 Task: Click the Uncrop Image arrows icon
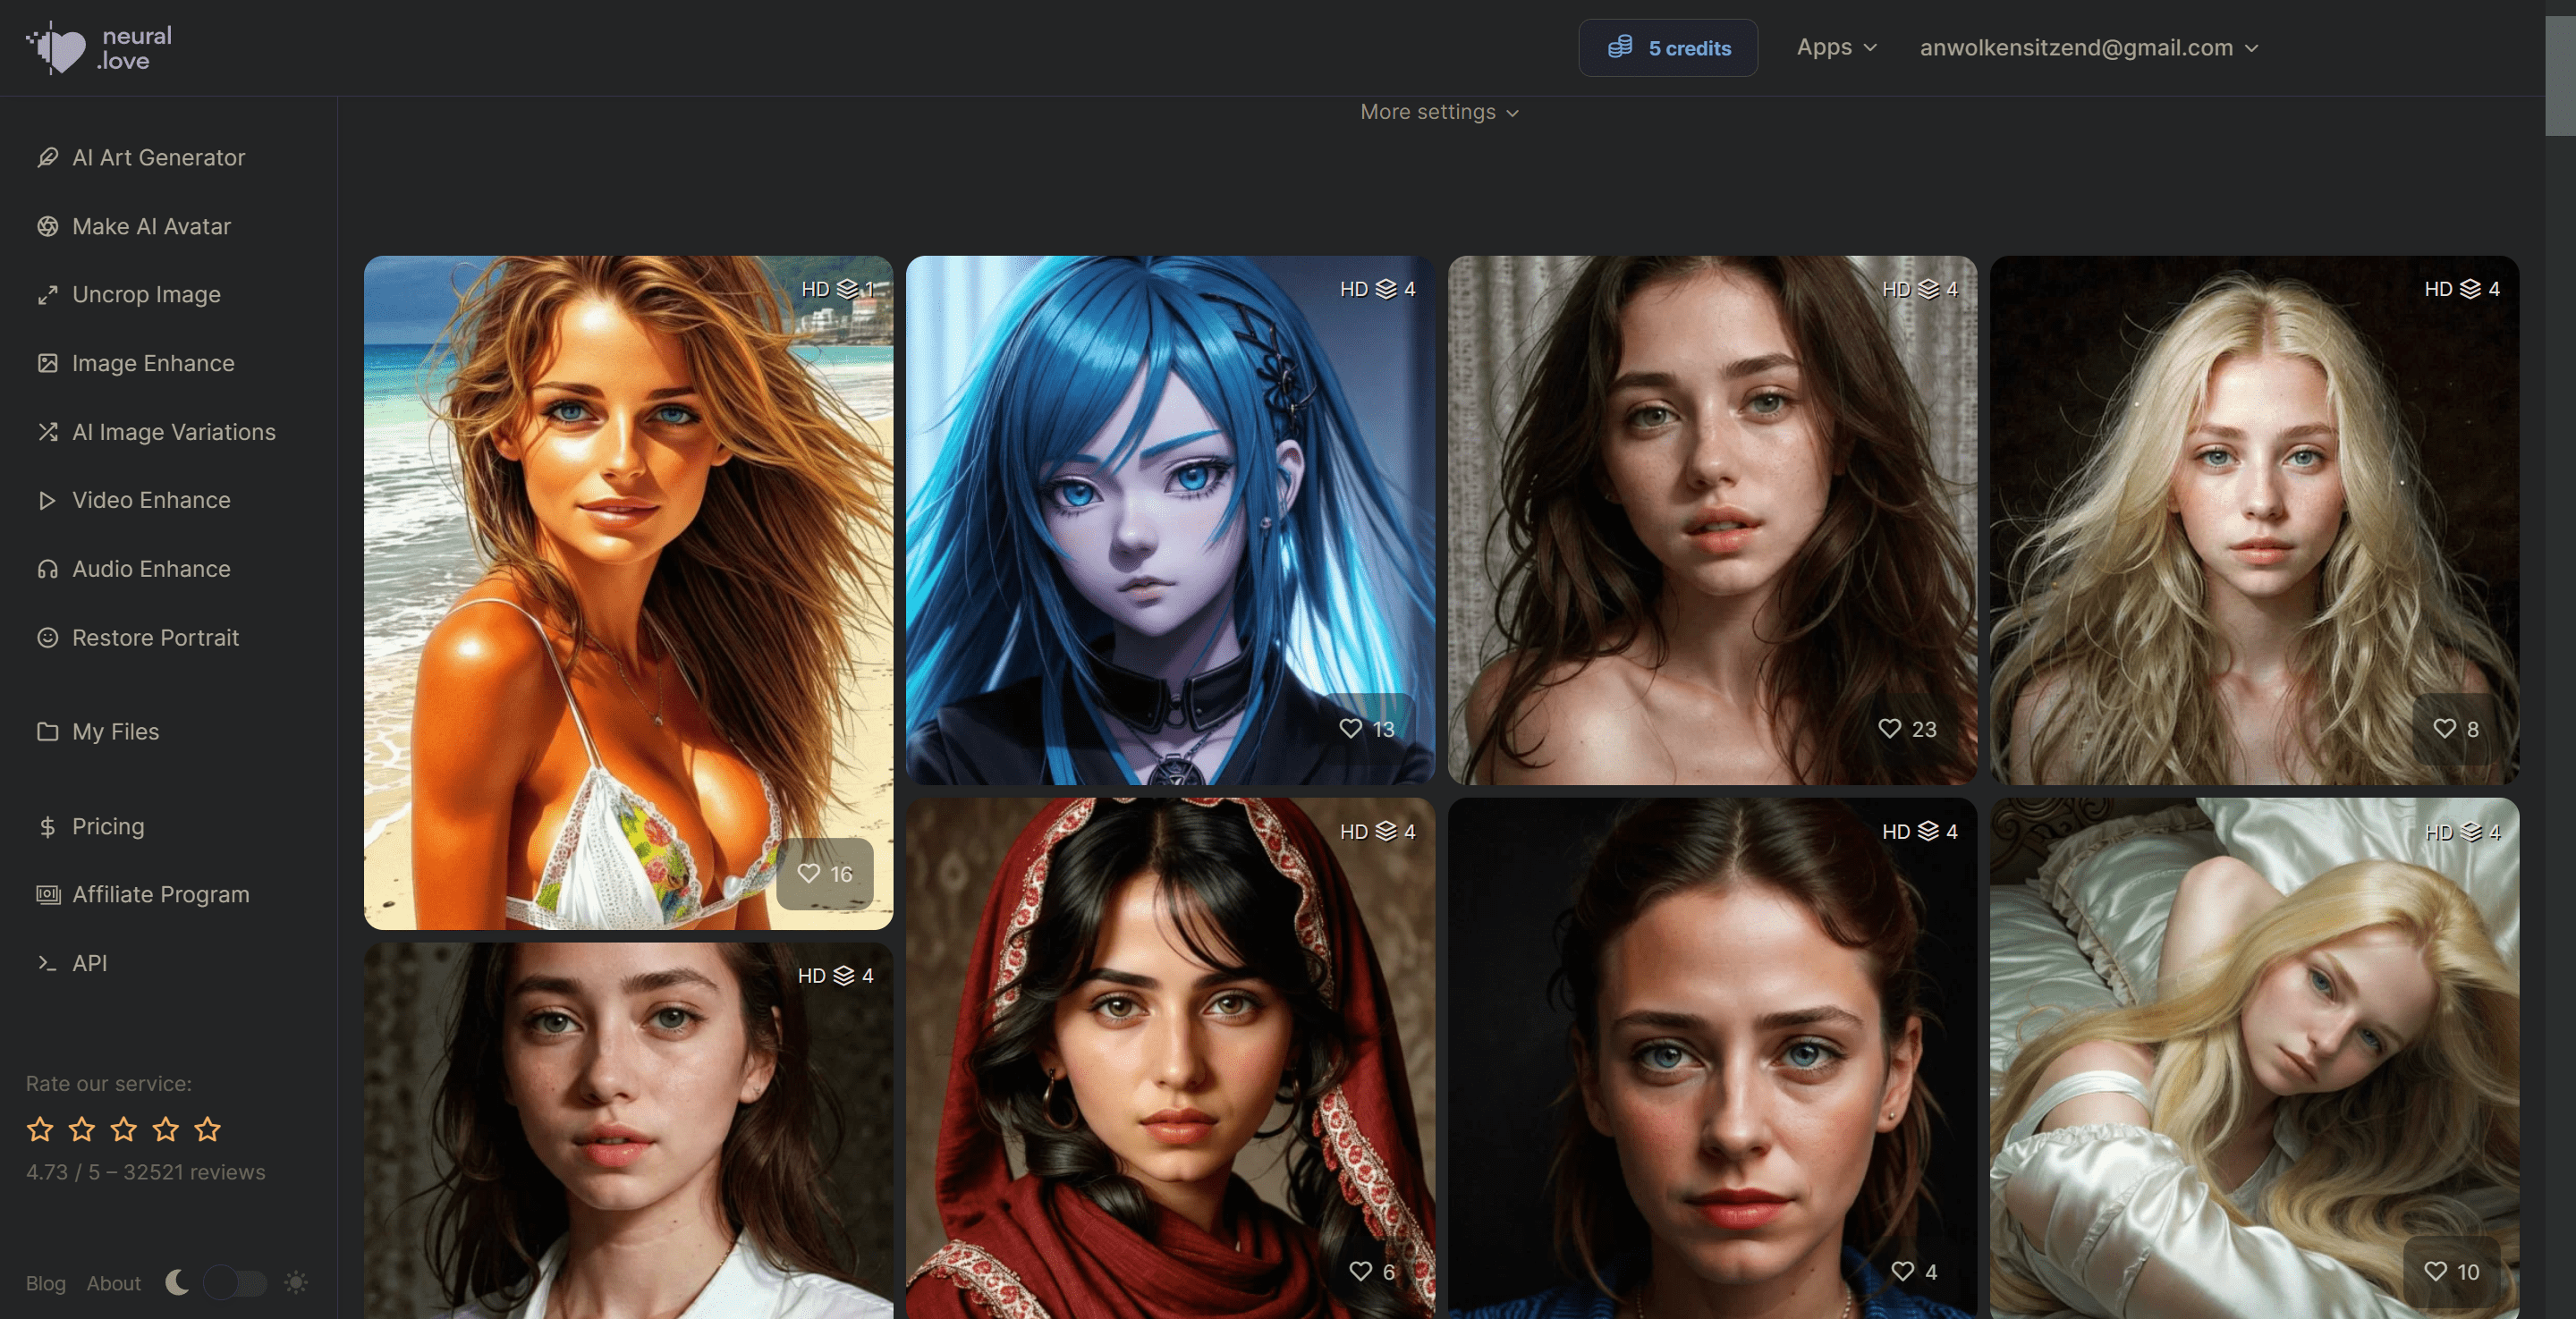tap(47, 295)
